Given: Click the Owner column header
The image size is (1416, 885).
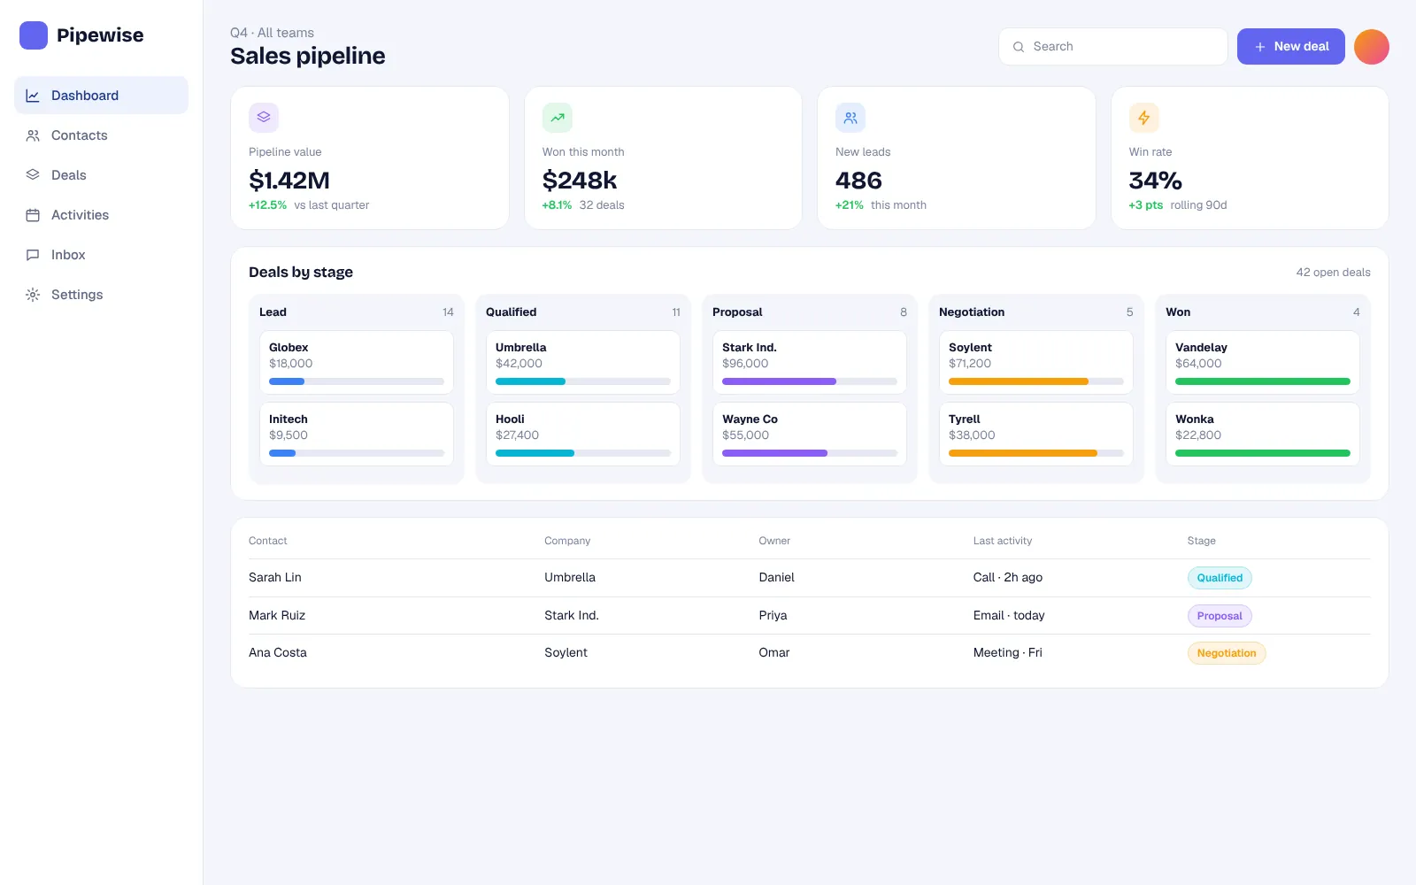Looking at the screenshot, I should click(774, 541).
